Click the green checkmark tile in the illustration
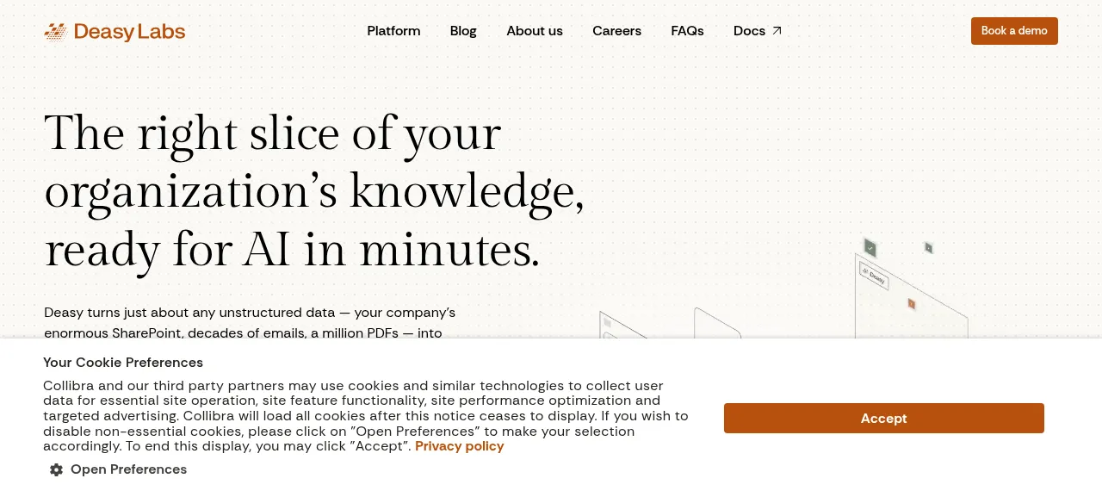The width and height of the screenshot is (1102, 497). (x=870, y=248)
